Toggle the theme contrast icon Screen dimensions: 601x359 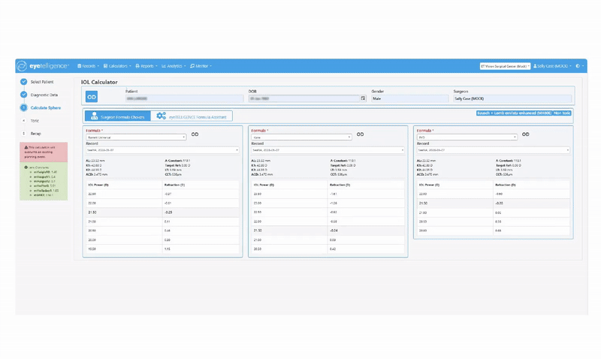coord(578,66)
